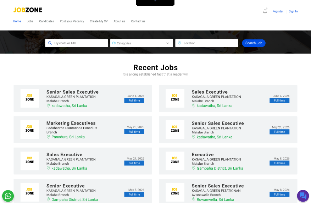
Task: Expand the Categories dropdown
Action: (x=141, y=43)
